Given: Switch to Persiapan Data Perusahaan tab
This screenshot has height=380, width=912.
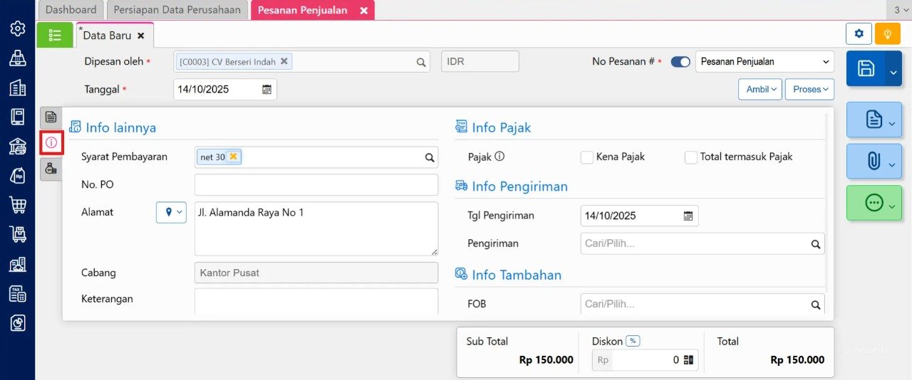Looking at the screenshot, I should point(177,10).
